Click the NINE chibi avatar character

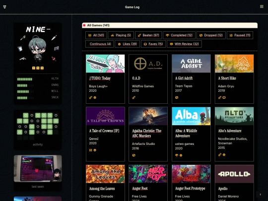click(37, 49)
